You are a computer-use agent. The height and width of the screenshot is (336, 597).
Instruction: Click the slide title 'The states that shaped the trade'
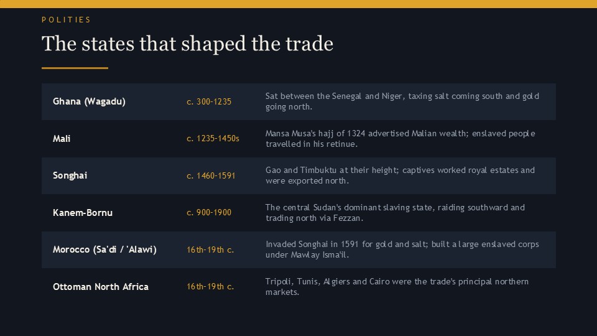tap(187, 44)
